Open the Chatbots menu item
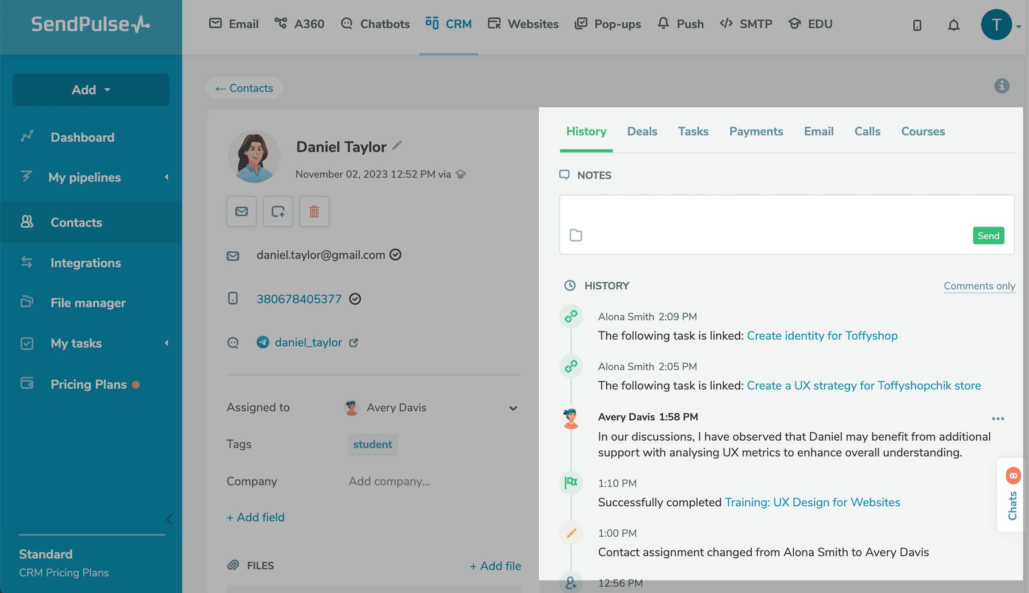 click(x=375, y=24)
